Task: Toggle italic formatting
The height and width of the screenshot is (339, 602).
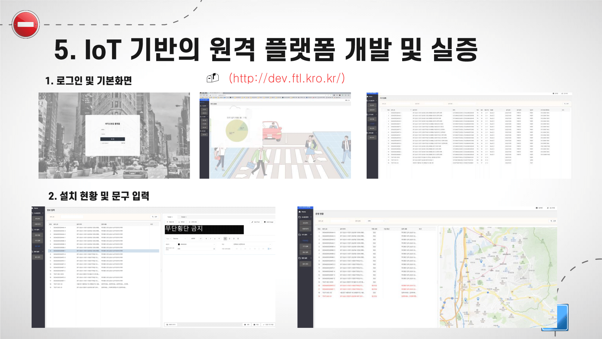Action: (211, 239)
